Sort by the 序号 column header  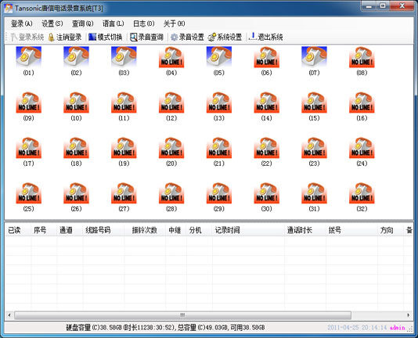pyautogui.click(x=44, y=230)
